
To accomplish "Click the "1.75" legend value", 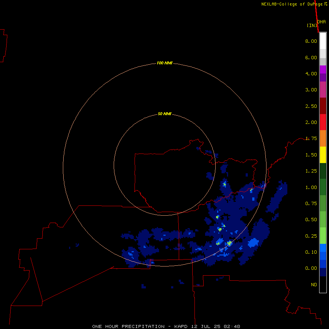I will tap(311, 139).
